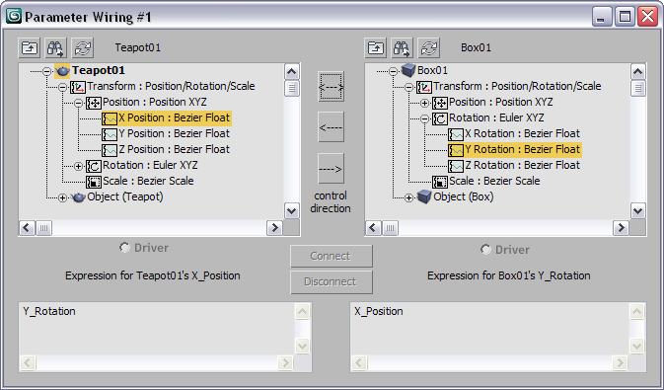Click Object (Teapot) teapot icon
Viewport: 664px width, 390px height.
pyautogui.click(x=78, y=197)
